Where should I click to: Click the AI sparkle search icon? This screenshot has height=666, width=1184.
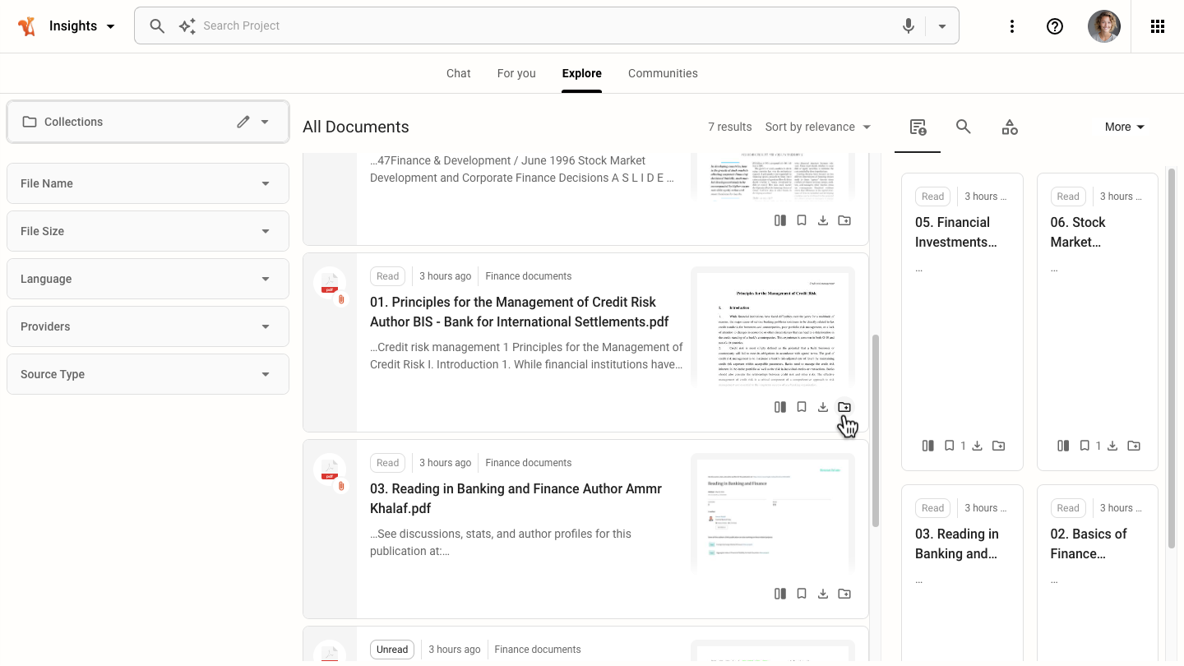coord(187,26)
